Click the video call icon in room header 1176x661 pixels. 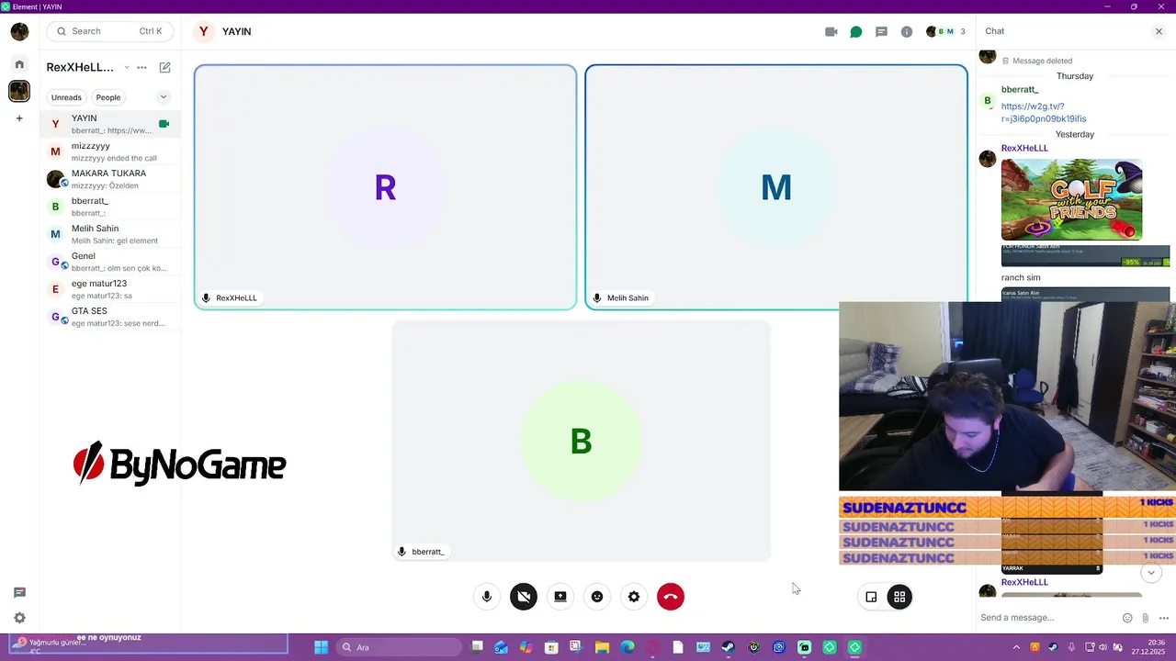pos(831,31)
